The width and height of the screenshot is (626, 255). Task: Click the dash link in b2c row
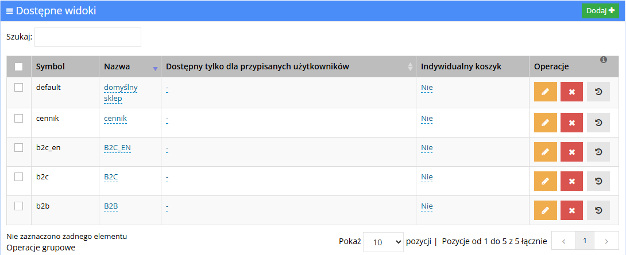coord(167,177)
